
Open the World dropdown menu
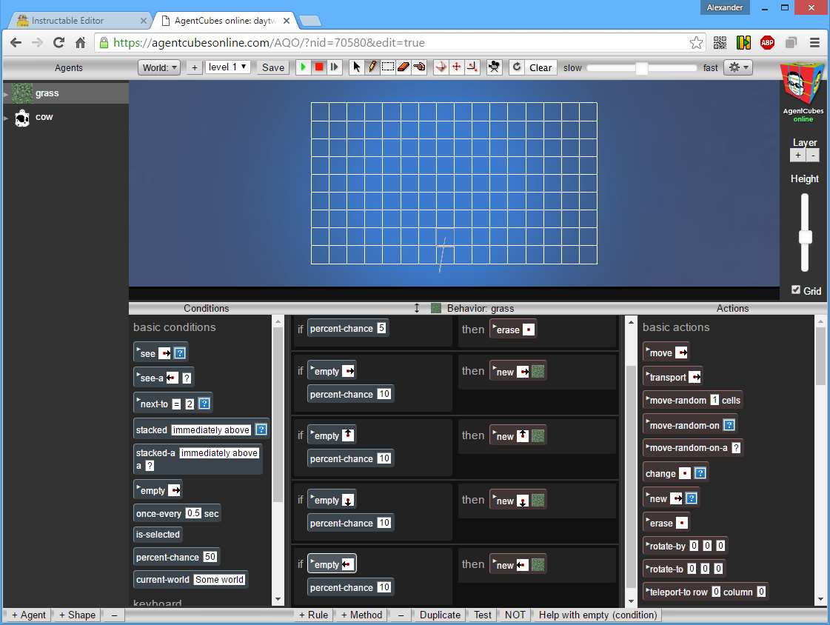pyautogui.click(x=159, y=67)
